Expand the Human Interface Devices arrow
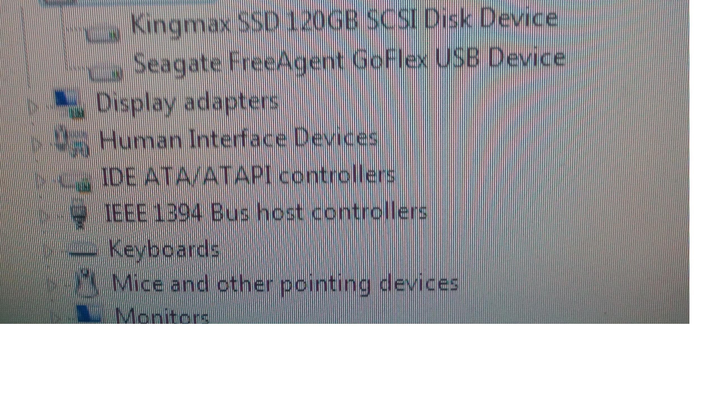The height and width of the screenshot is (402, 716). pos(36,143)
